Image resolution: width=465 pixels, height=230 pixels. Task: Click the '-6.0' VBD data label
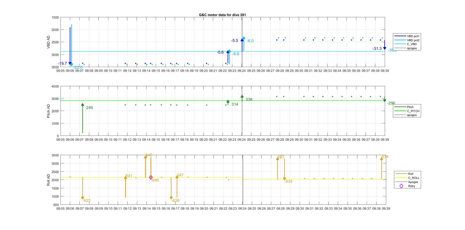(250, 41)
